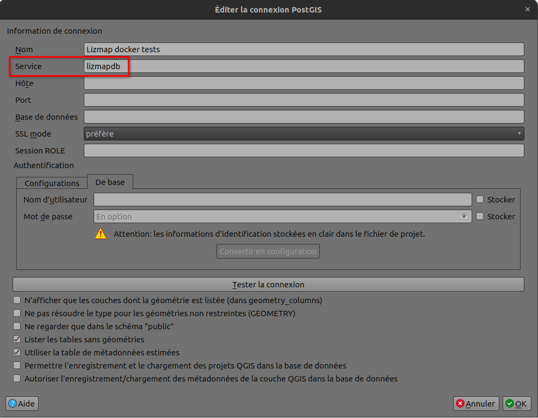Enable Ne regarder que dans le schéma public
Viewport: 538px width, 418px height.
pos(17,327)
